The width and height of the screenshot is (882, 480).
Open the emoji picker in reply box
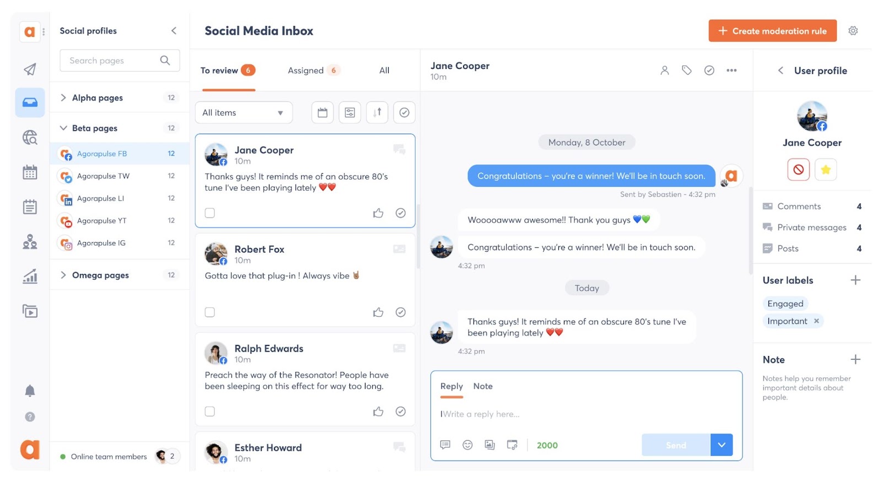pos(467,445)
